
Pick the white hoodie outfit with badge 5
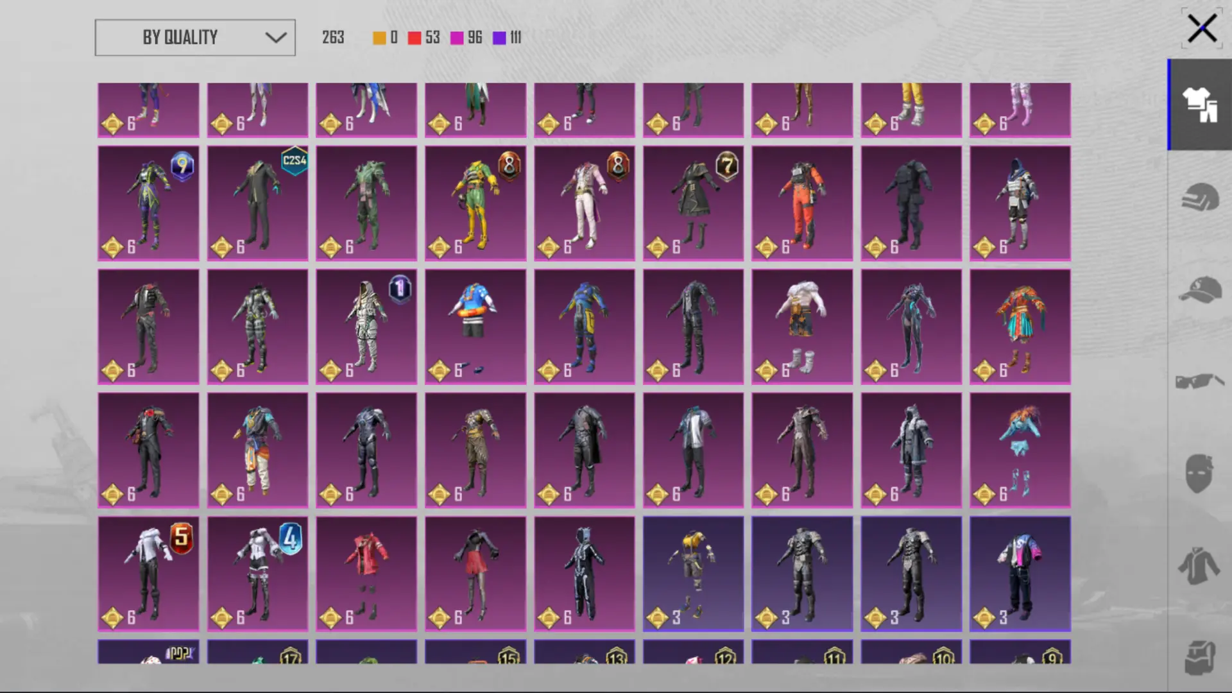[148, 574]
